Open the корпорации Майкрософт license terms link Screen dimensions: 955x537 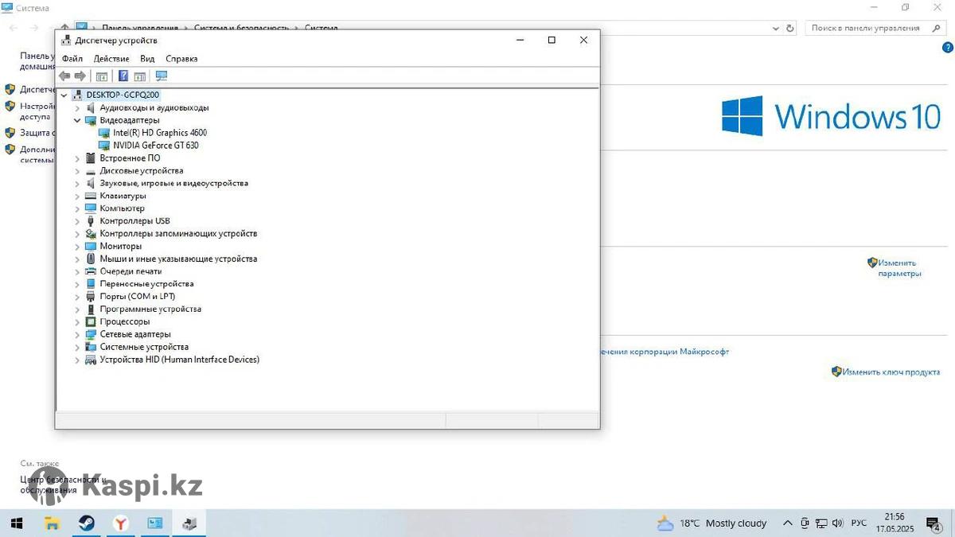point(665,352)
